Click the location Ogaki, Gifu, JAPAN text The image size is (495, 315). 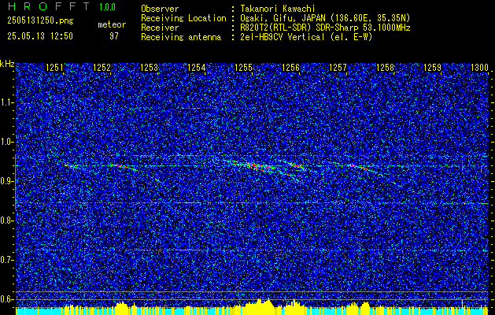coord(325,18)
